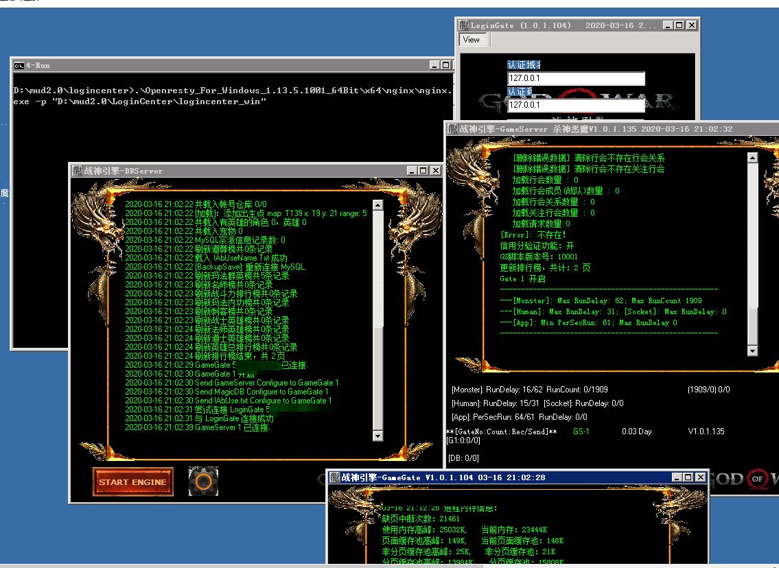Click the START ENGINE button
The width and height of the screenshot is (779, 568).
pyautogui.click(x=132, y=482)
